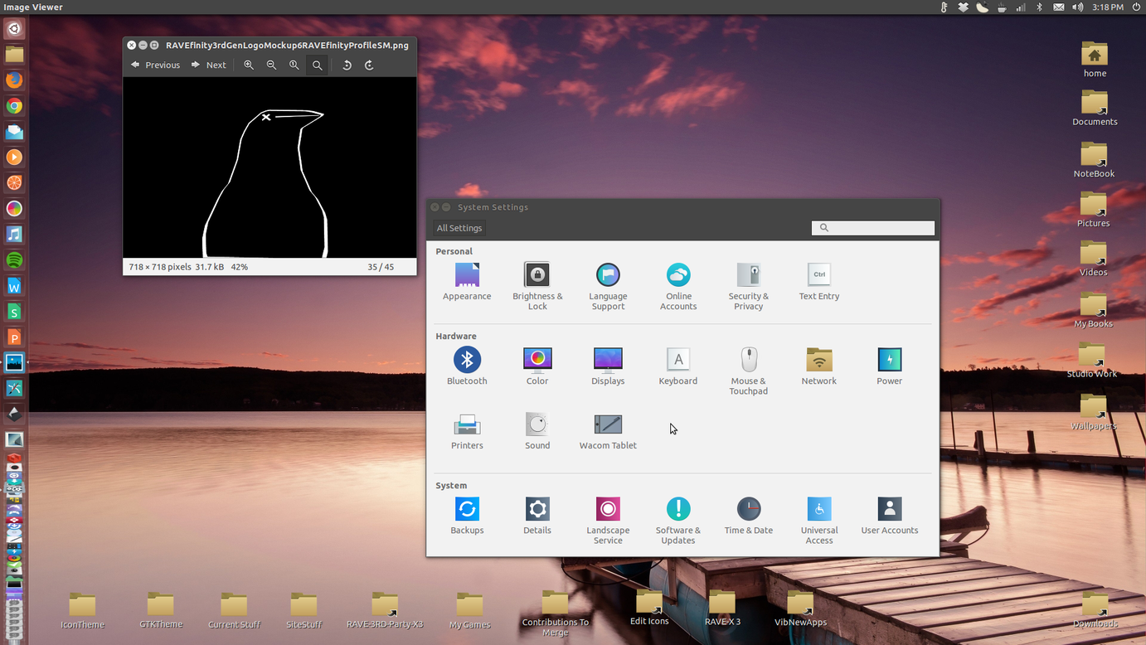
Task: Rotate the image counterclockwise
Action: coord(347,65)
